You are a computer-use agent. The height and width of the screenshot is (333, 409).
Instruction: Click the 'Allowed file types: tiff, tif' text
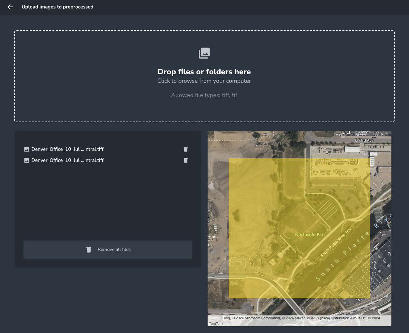click(204, 95)
